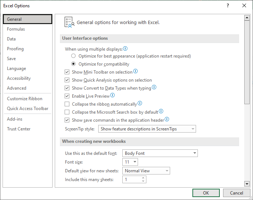Click info icon next to Enable Live Preview
The height and width of the screenshot is (200, 253).
coord(112,95)
